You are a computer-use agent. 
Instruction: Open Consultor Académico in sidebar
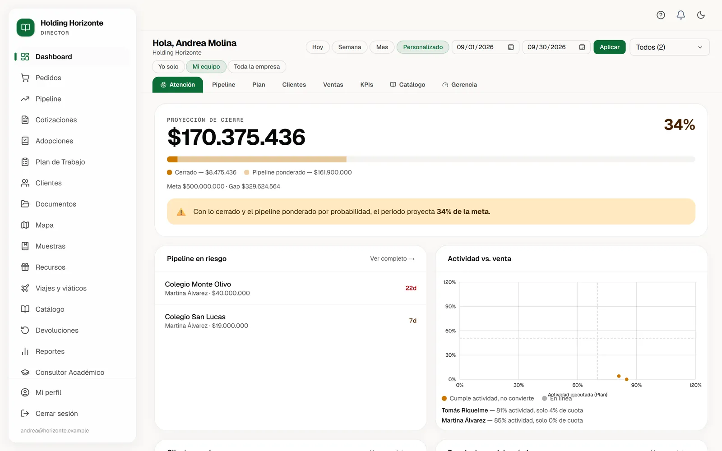(x=72, y=372)
